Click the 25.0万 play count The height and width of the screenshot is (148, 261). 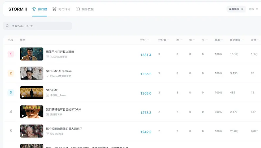pyautogui.click(x=234, y=131)
